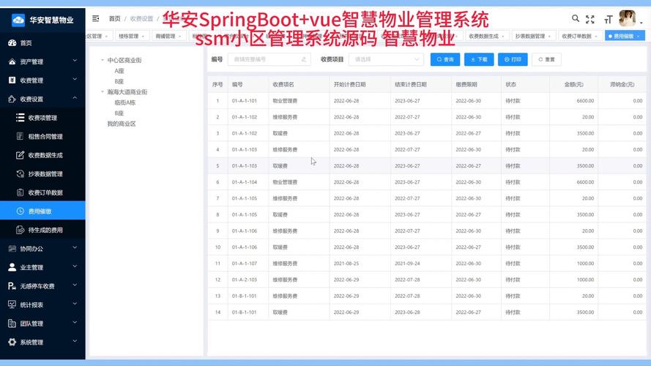Toggle fullscreen mode icon in header
This screenshot has width=651, height=366.
tap(590, 19)
